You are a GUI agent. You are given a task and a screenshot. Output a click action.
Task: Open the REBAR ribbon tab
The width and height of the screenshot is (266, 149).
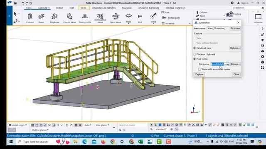[59, 8]
